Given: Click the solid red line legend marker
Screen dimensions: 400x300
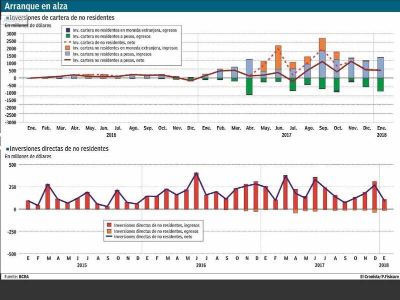Looking at the screenshot, I should [x=67, y=60].
